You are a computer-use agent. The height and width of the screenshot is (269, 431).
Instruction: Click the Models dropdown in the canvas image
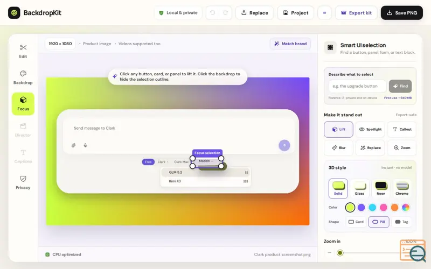207,161
